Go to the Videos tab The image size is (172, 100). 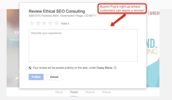pyautogui.click(x=106, y=92)
